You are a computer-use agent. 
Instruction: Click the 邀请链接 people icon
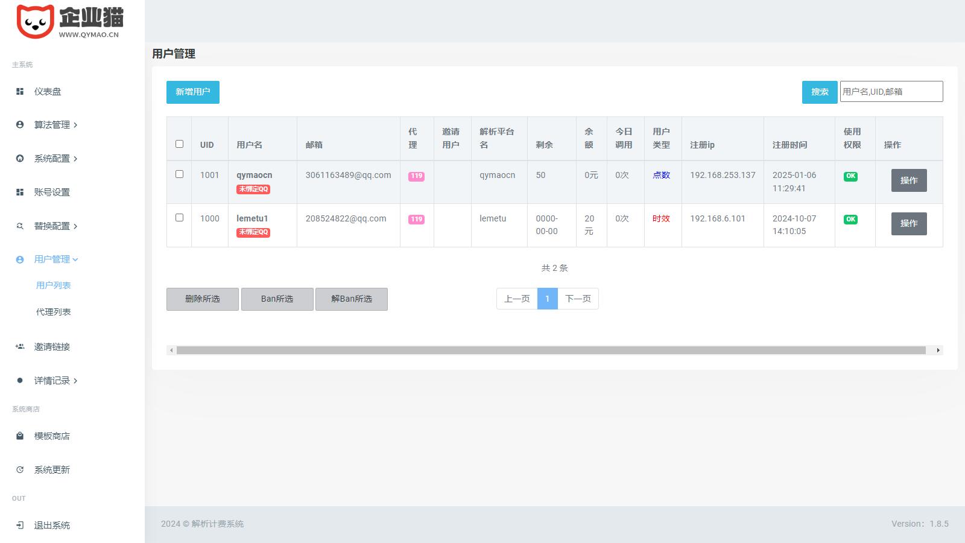(x=20, y=347)
